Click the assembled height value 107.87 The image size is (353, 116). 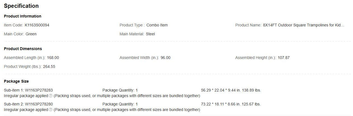pos(284,58)
